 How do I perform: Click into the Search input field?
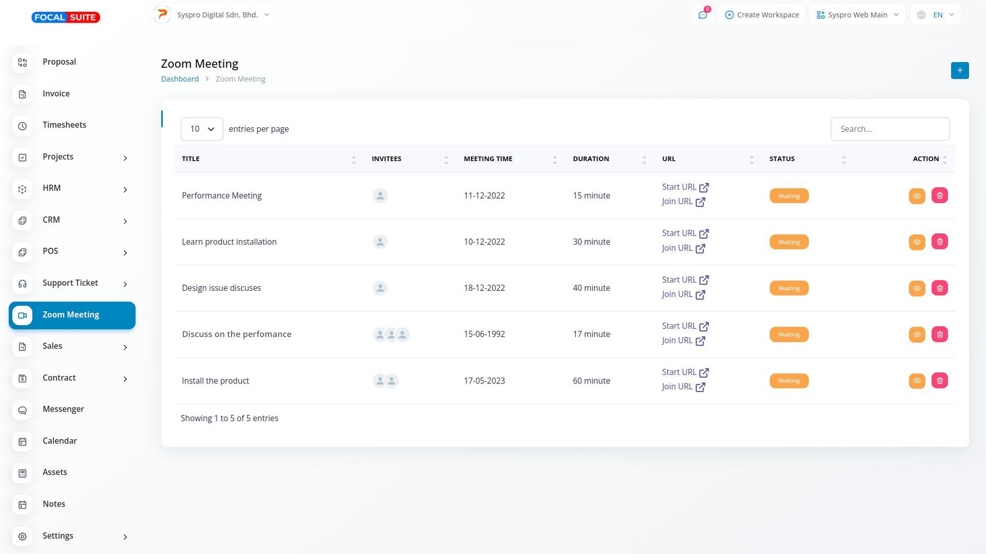pyautogui.click(x=889, y=129)
